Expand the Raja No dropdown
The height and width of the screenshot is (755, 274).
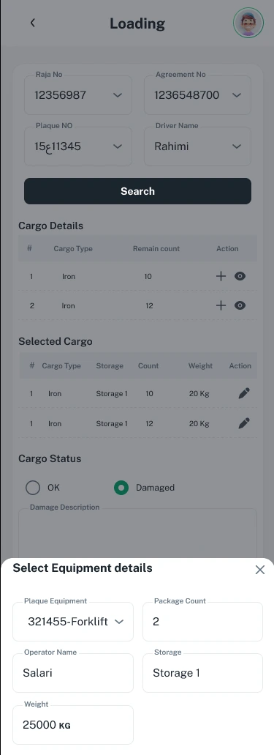(x=78, y=95)
